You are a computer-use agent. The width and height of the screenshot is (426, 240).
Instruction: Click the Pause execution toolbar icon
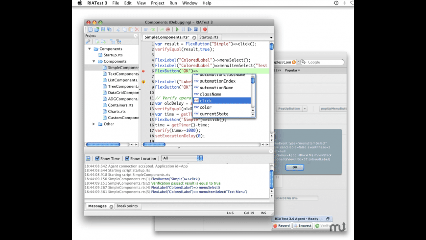pos(183,29)
